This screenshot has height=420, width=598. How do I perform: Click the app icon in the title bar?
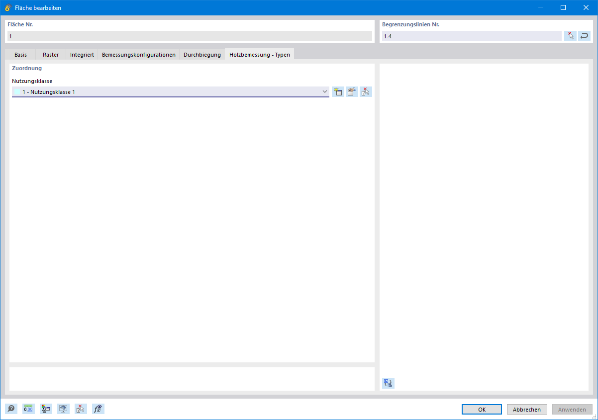(x=8, y=8)
